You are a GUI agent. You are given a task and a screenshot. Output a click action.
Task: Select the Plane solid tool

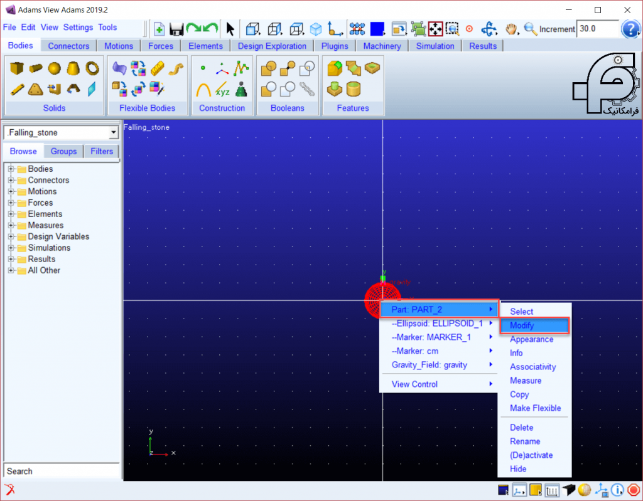(92, 89)
